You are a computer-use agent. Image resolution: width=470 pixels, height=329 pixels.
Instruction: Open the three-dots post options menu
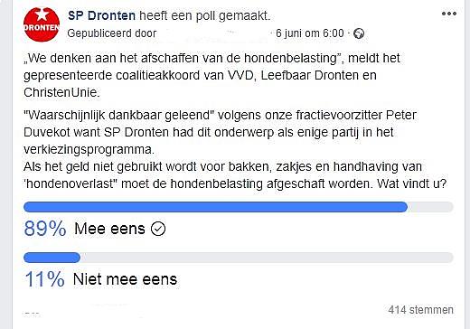pyautogui.click(x=449, y=14)
